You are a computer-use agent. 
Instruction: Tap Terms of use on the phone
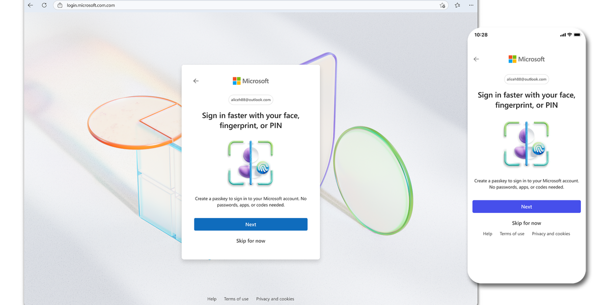pos(512,234)
